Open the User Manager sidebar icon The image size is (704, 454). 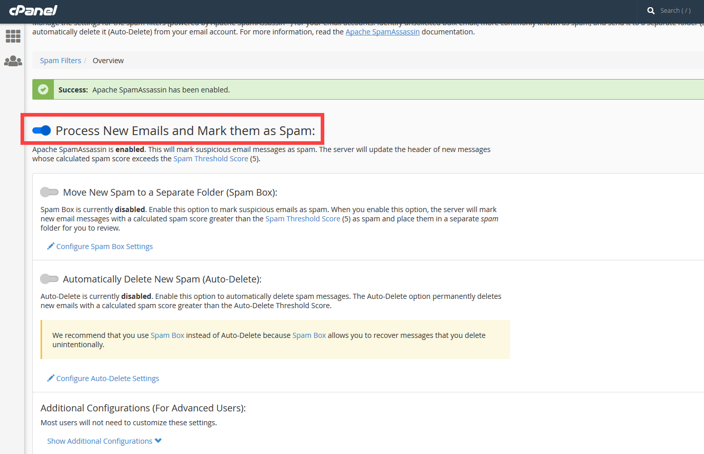[13, 61]
